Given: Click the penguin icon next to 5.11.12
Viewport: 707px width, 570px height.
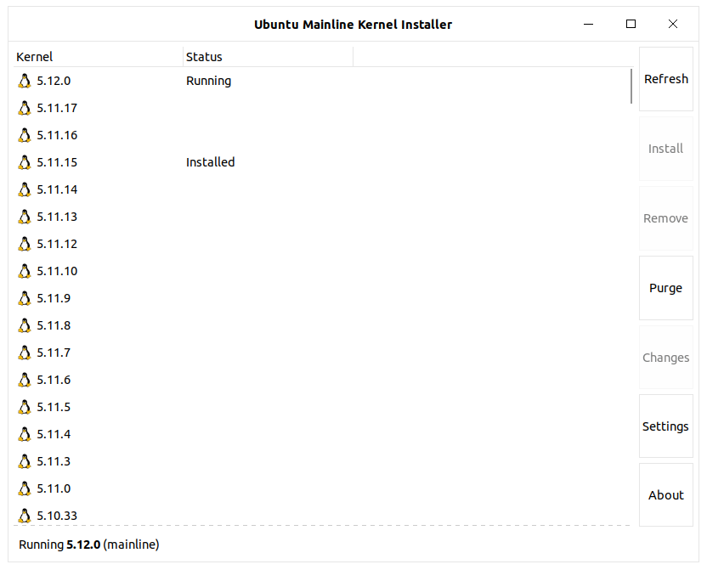Looking at the screenshot, I should click(x=25, y=244).
